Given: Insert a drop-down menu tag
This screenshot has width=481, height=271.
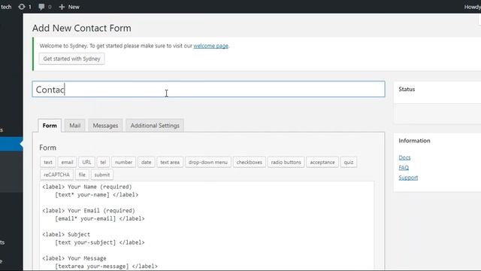Looking at the screenshot, I should pos(208,163).
